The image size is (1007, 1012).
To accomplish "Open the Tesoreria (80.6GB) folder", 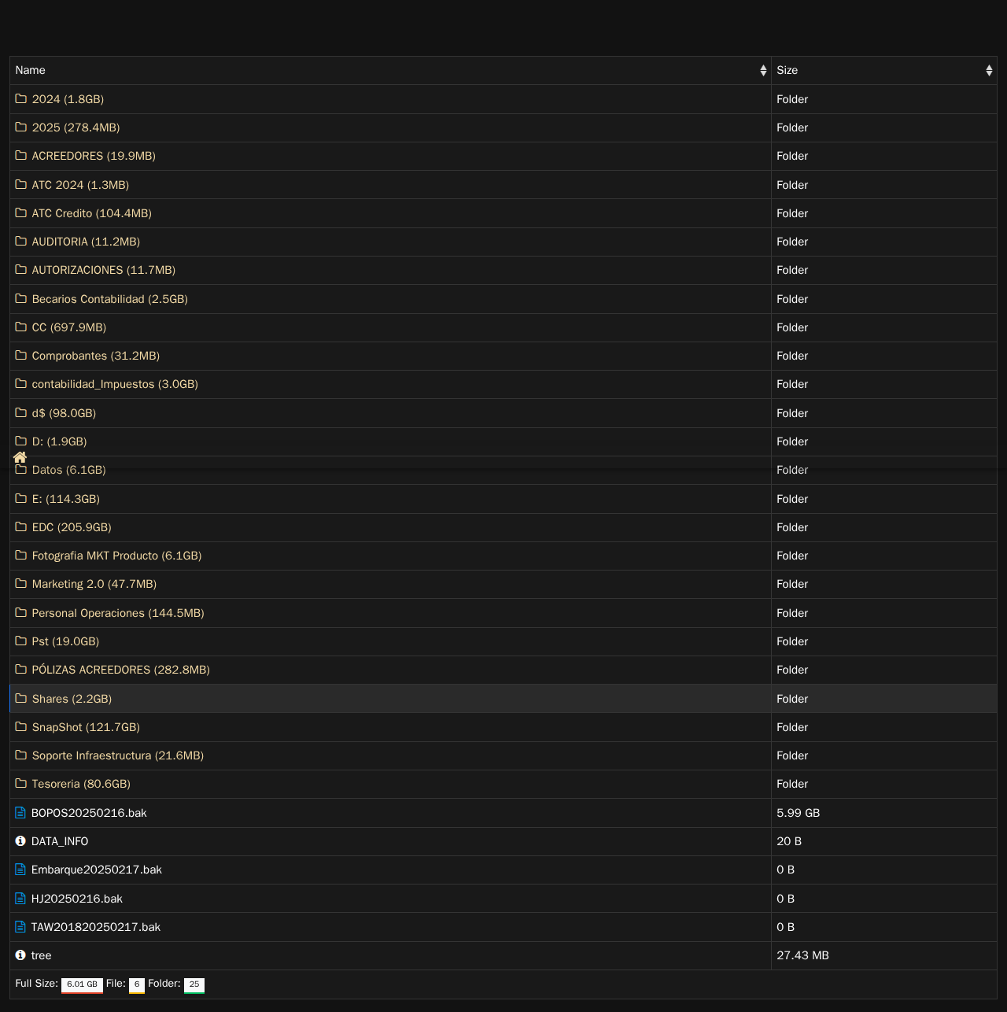I will click(x=81, y=784).
